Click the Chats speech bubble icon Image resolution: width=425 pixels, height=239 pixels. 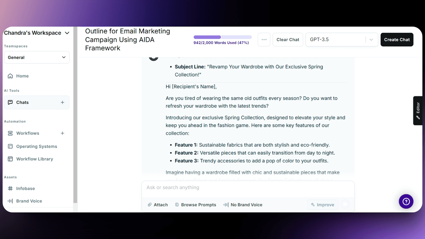10,103
